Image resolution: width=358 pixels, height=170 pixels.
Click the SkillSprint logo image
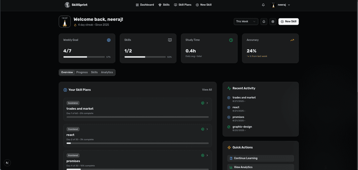click(67, 5)
